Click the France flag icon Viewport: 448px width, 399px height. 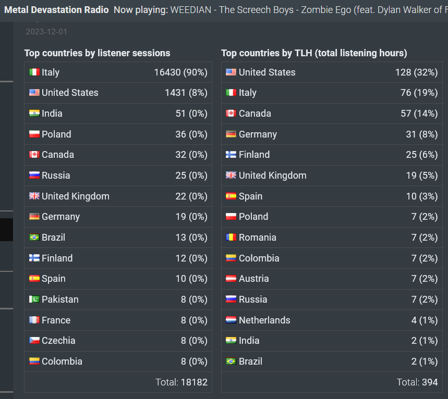tap(34, 320)
